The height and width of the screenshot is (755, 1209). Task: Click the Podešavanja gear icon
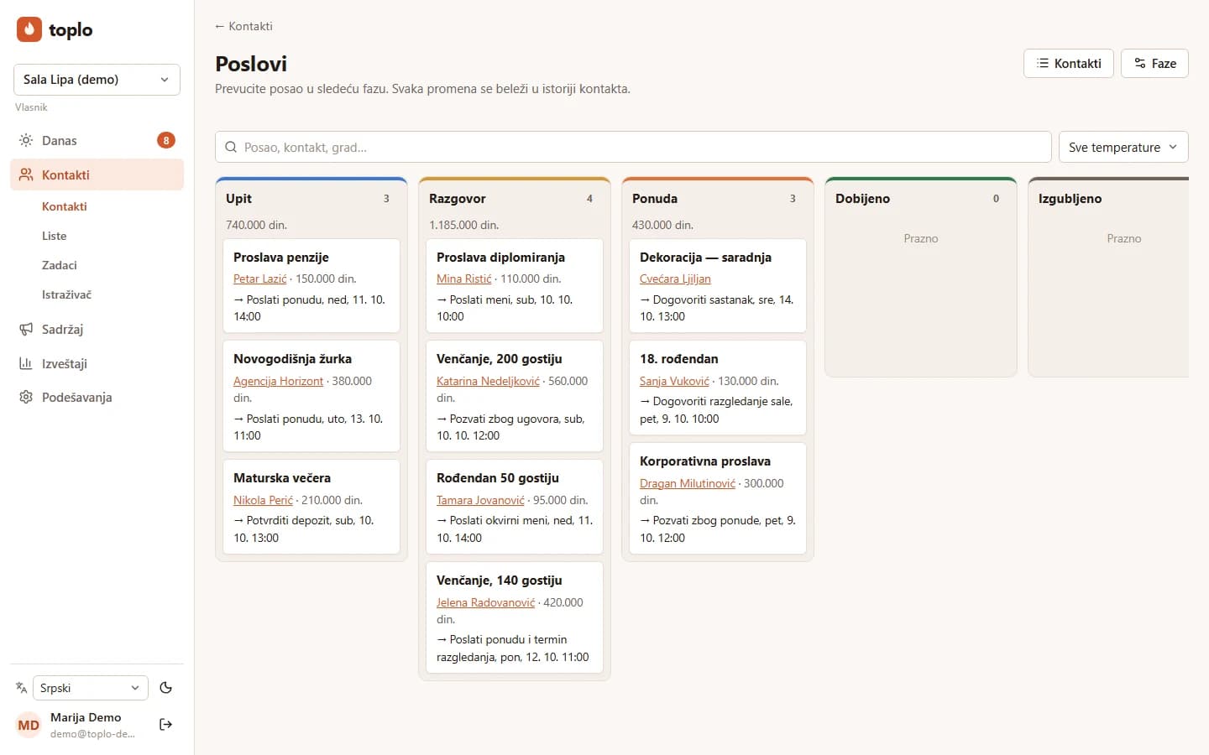(26, 397)
